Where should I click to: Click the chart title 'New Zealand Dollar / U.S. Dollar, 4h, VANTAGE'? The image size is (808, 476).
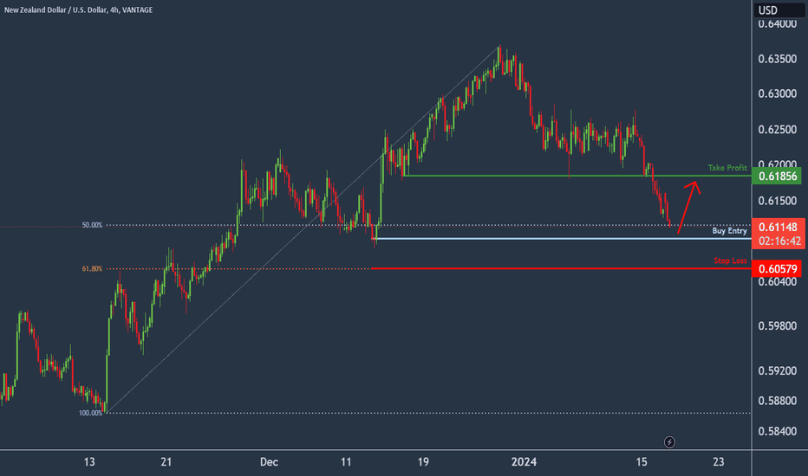coord(78,10)
